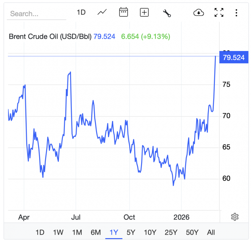The height and width of the screenshot is (241, 251).
Task: Click the plus compare/add indicator icon
Action: pyautogui.click(x=144, y=13)
